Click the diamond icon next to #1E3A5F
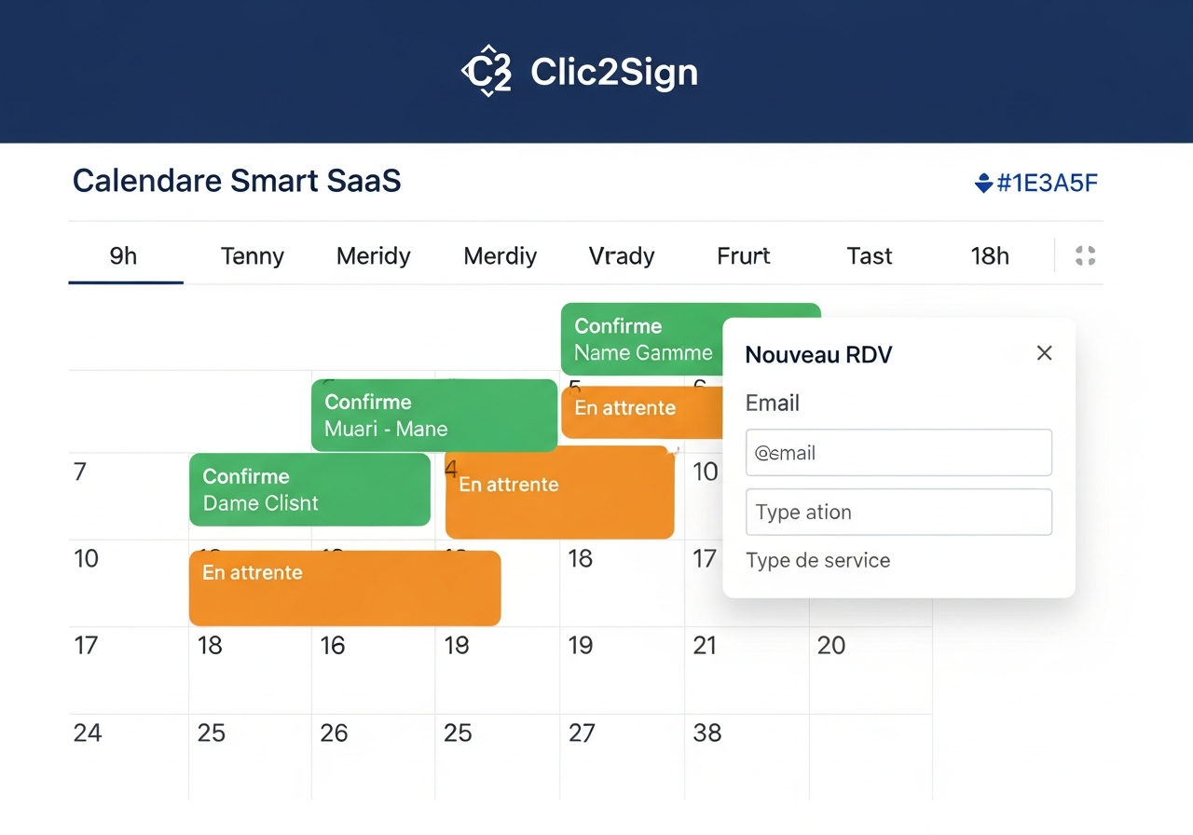The width and height of the screenshot is (1193, 835). tap(982, 183)
